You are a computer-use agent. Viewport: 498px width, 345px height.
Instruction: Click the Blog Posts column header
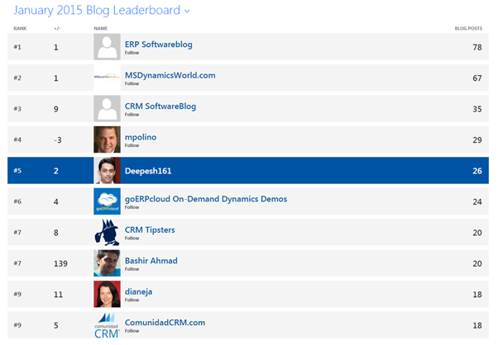(468, 28)
